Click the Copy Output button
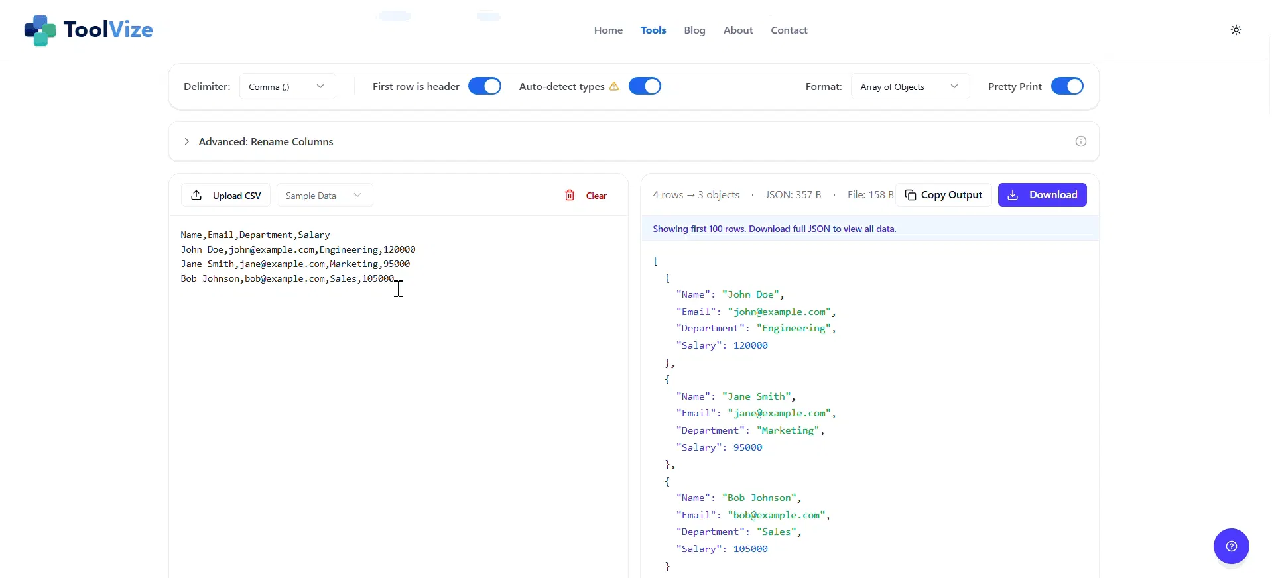 (x=943, y=195)
